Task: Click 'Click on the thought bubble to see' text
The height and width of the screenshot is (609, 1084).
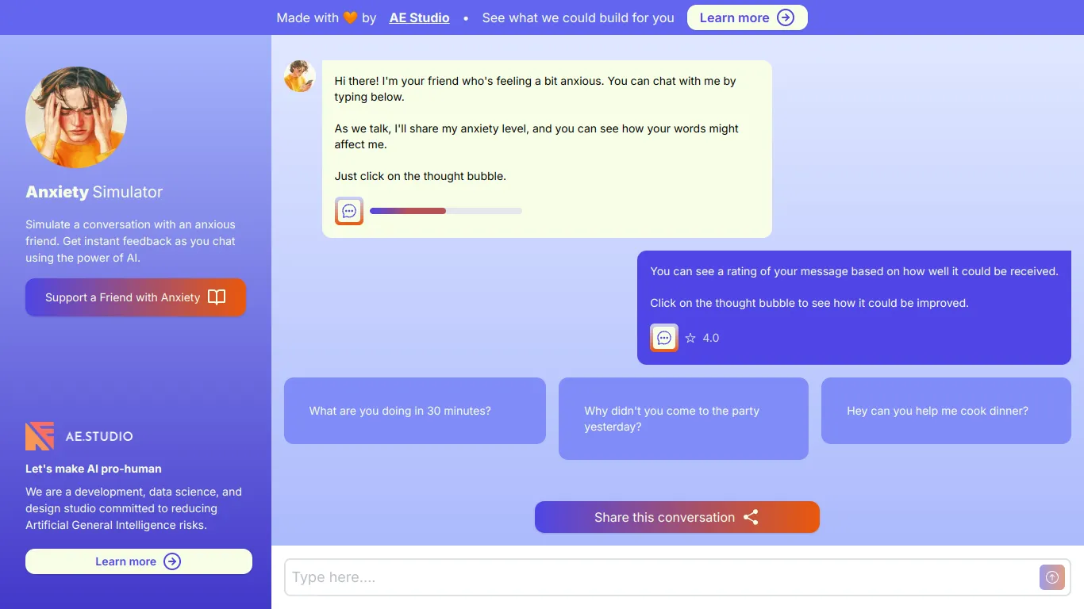Action: pyautogui.click(x=809, y=303)
